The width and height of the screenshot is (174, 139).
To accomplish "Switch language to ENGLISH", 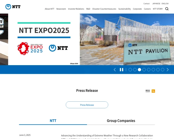I will pyautogui.click(x=165, y=4).
